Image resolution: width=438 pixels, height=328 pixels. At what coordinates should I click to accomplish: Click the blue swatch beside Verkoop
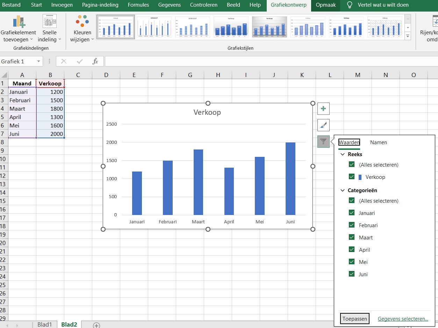click(x=359, y=177)
